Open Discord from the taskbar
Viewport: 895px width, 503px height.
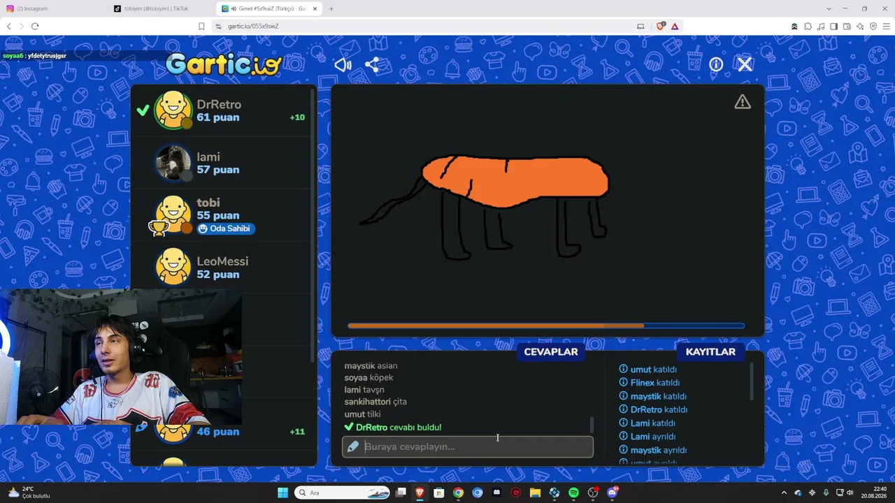613,493
